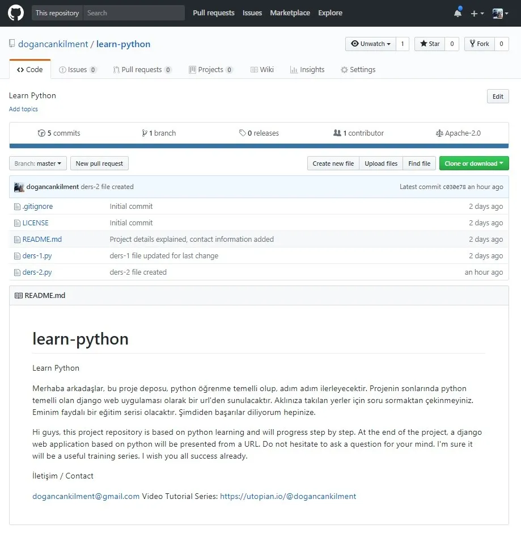
Task: Click the dogancankilment author name in commit bar
Action: click(53, 187)
